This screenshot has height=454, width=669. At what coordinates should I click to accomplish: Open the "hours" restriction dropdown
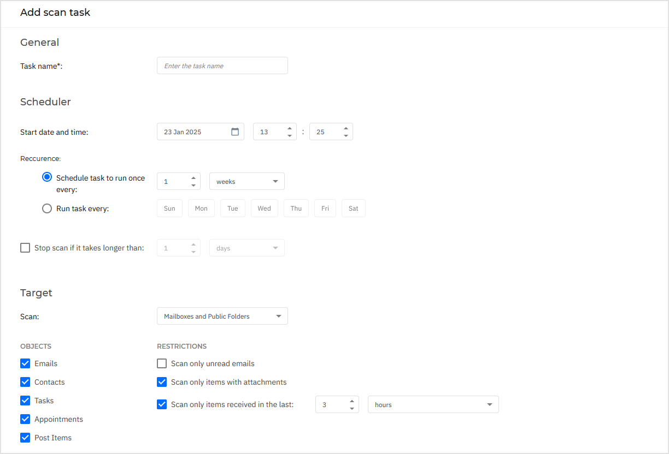point(433,404)
